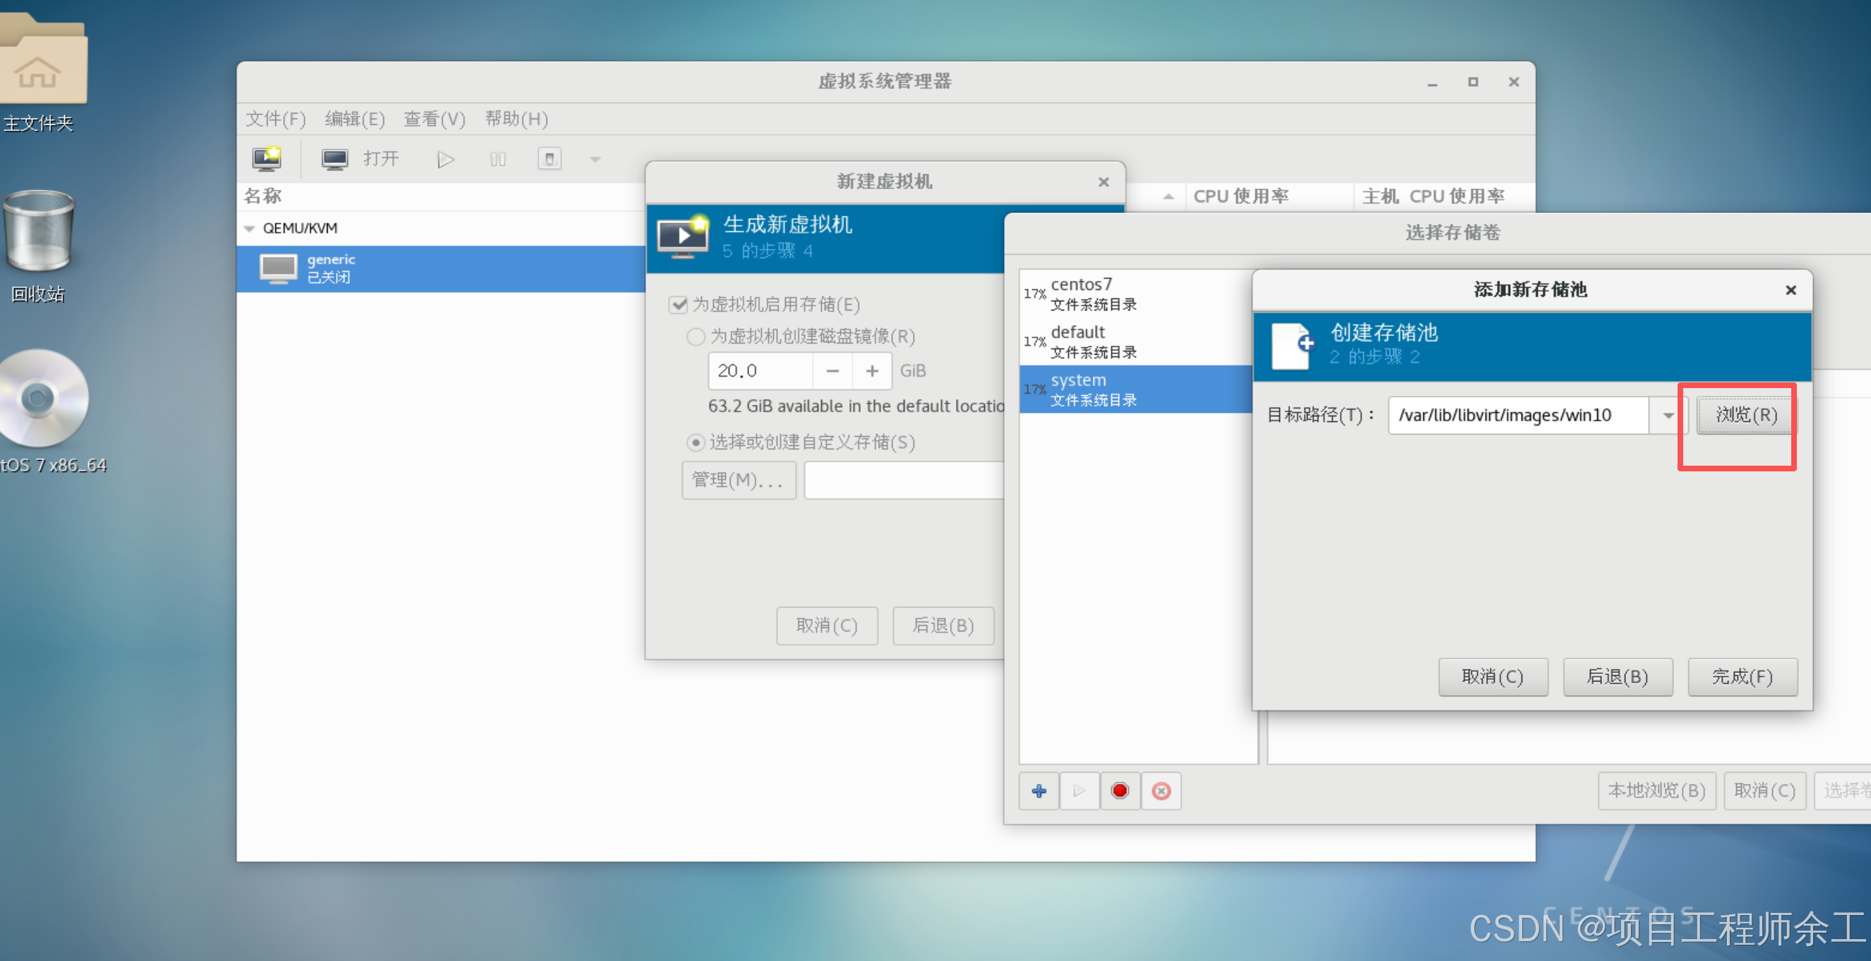Click the pause VM toolbar icon

pyautogui.click(x=498, y=159)
